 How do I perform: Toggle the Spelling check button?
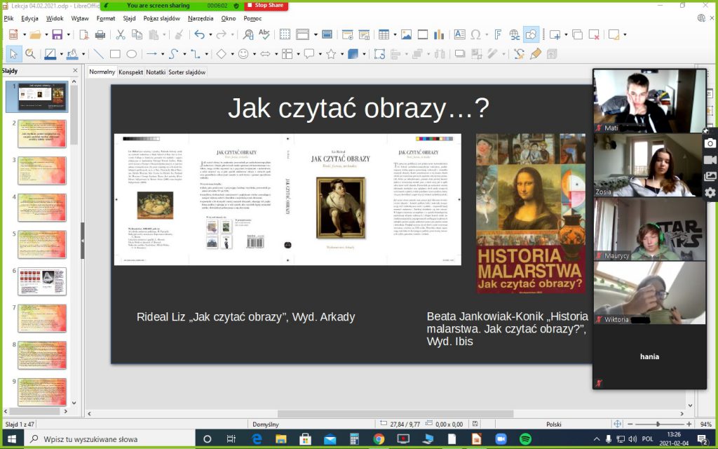(x=264, y=34)
